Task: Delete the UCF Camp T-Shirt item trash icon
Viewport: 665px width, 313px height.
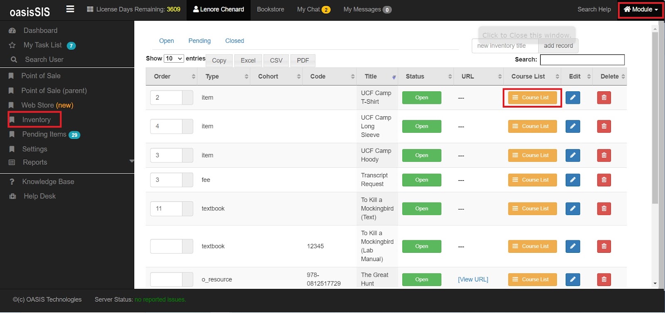Action: 604,98
